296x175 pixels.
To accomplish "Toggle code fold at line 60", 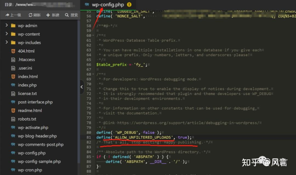I will [94, 35].
